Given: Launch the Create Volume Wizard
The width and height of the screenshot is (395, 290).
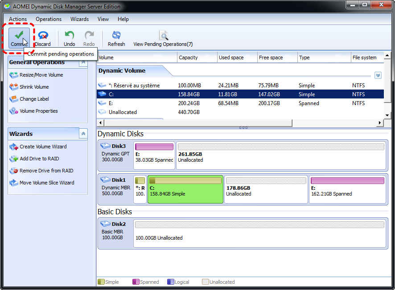Looking at the screenshot, I should click(x=43, y=147).
